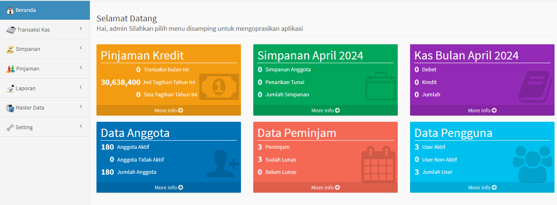Expand the Simpanan menu chevron
The height and width of the screenshot is (205, 557).
[x=81, y=48]
